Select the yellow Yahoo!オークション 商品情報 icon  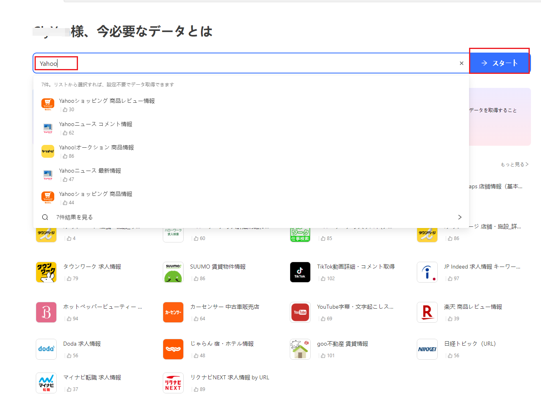[48, 151]
